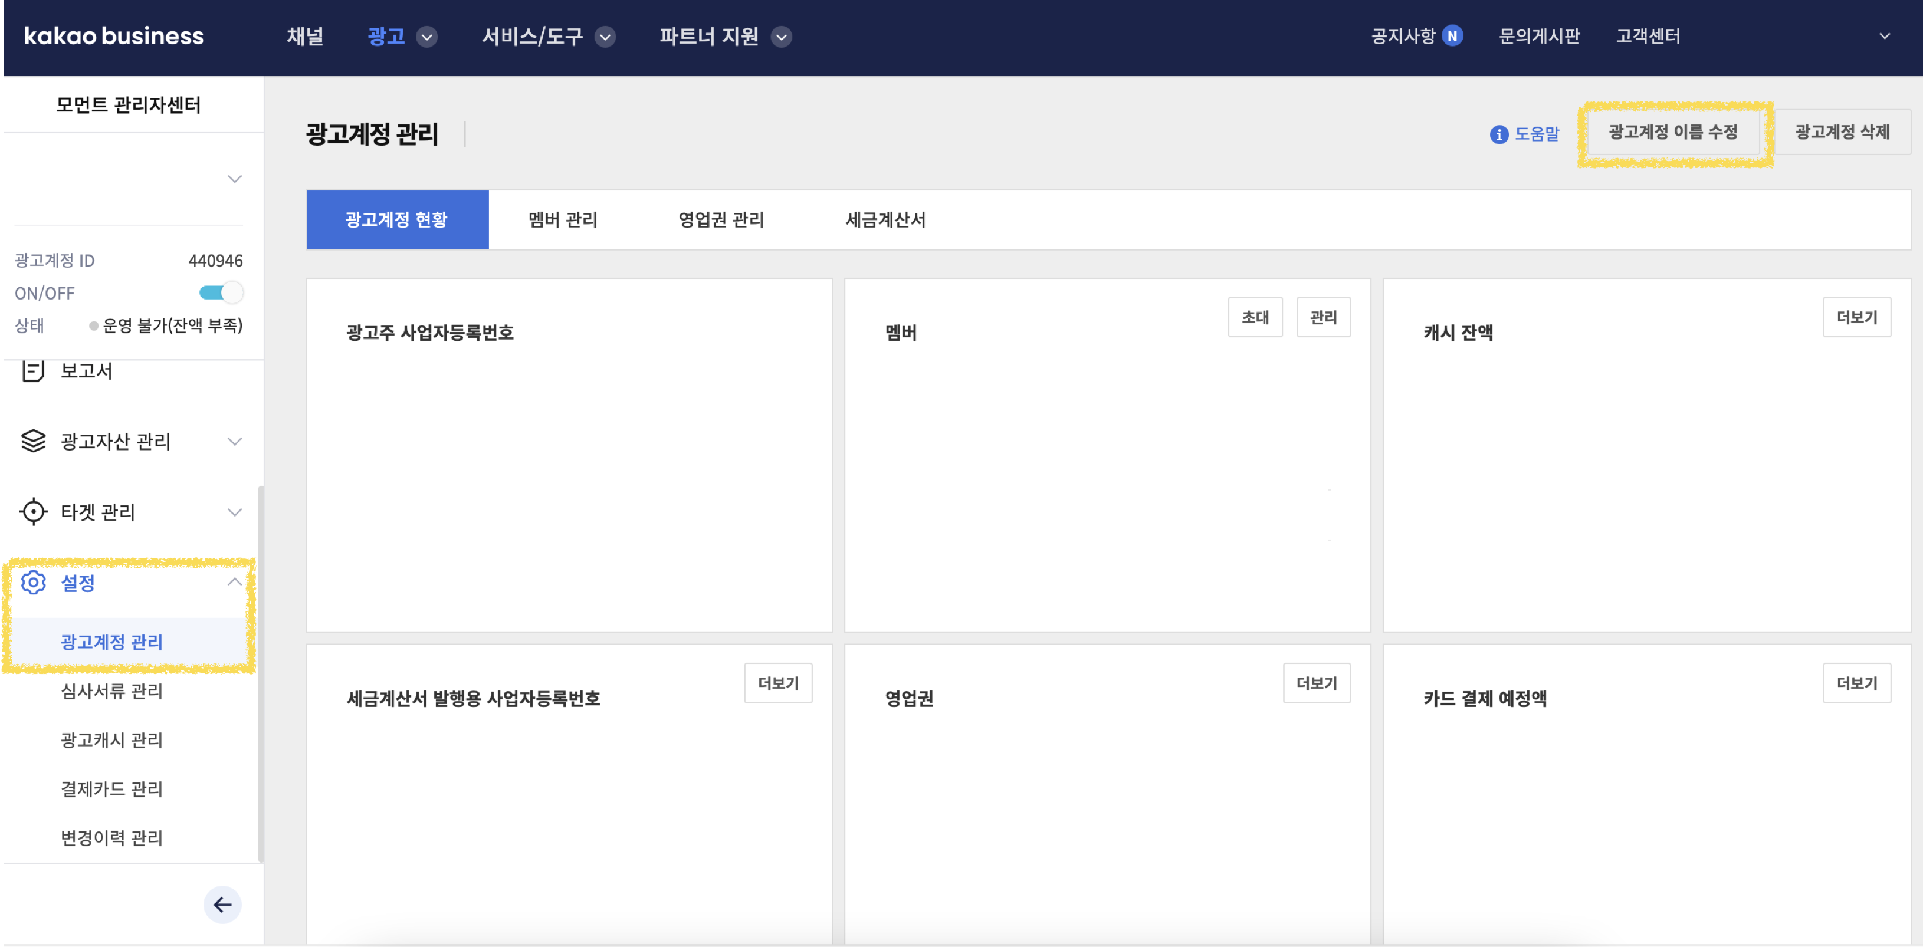Toggle the ad account ON/OFF switch
Viewport: 1923px width, 947px height.
point(221,292)
